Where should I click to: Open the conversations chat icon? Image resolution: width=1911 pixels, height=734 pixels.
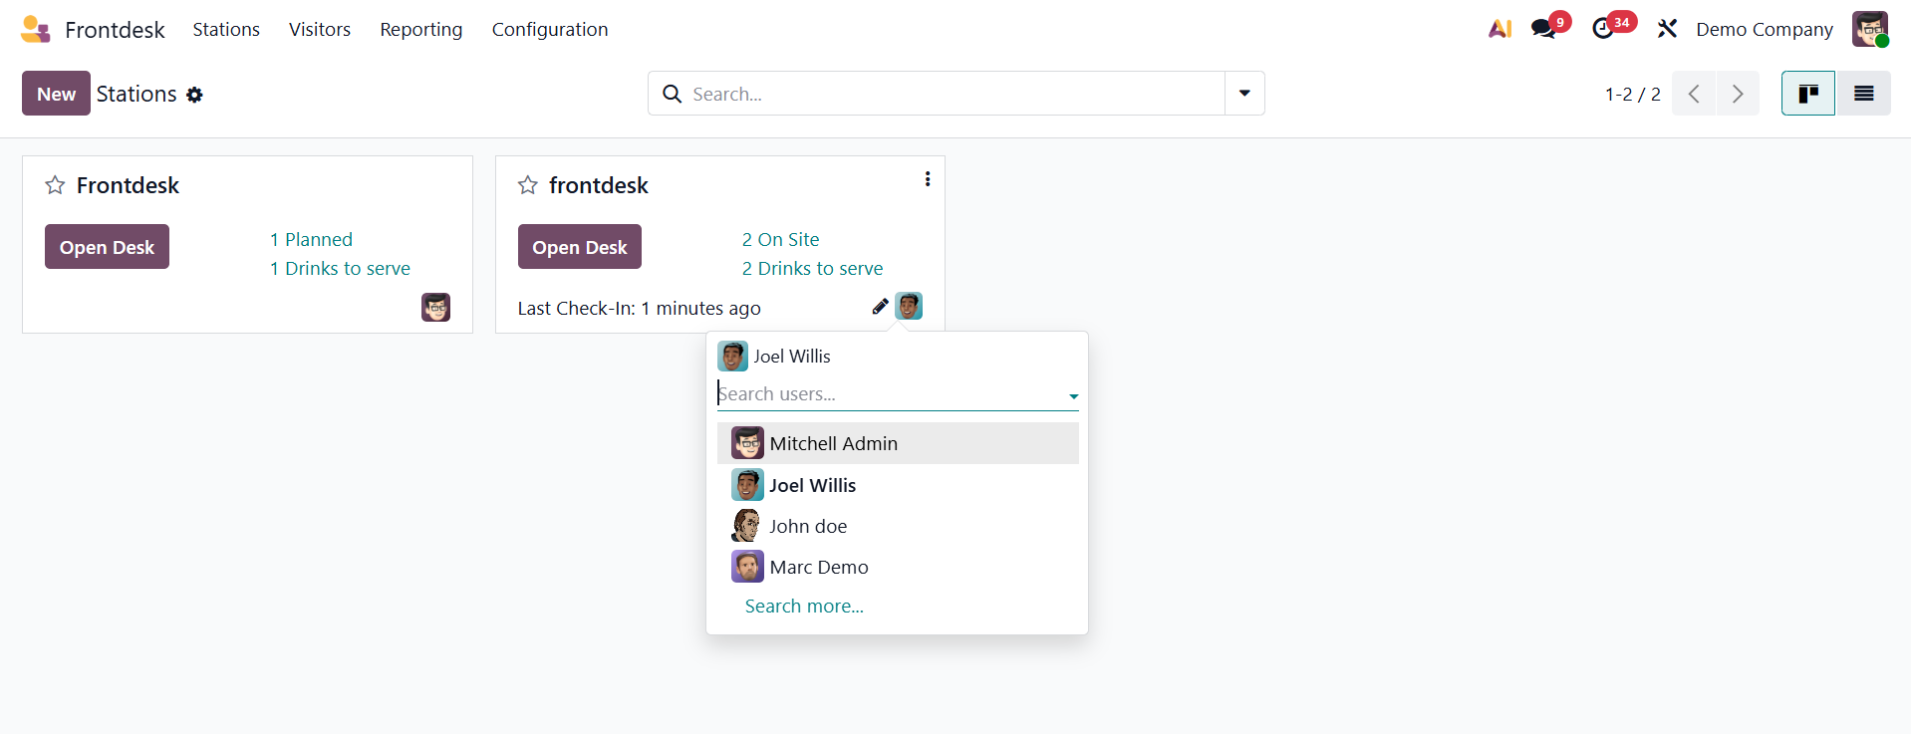click(1543, 29)
